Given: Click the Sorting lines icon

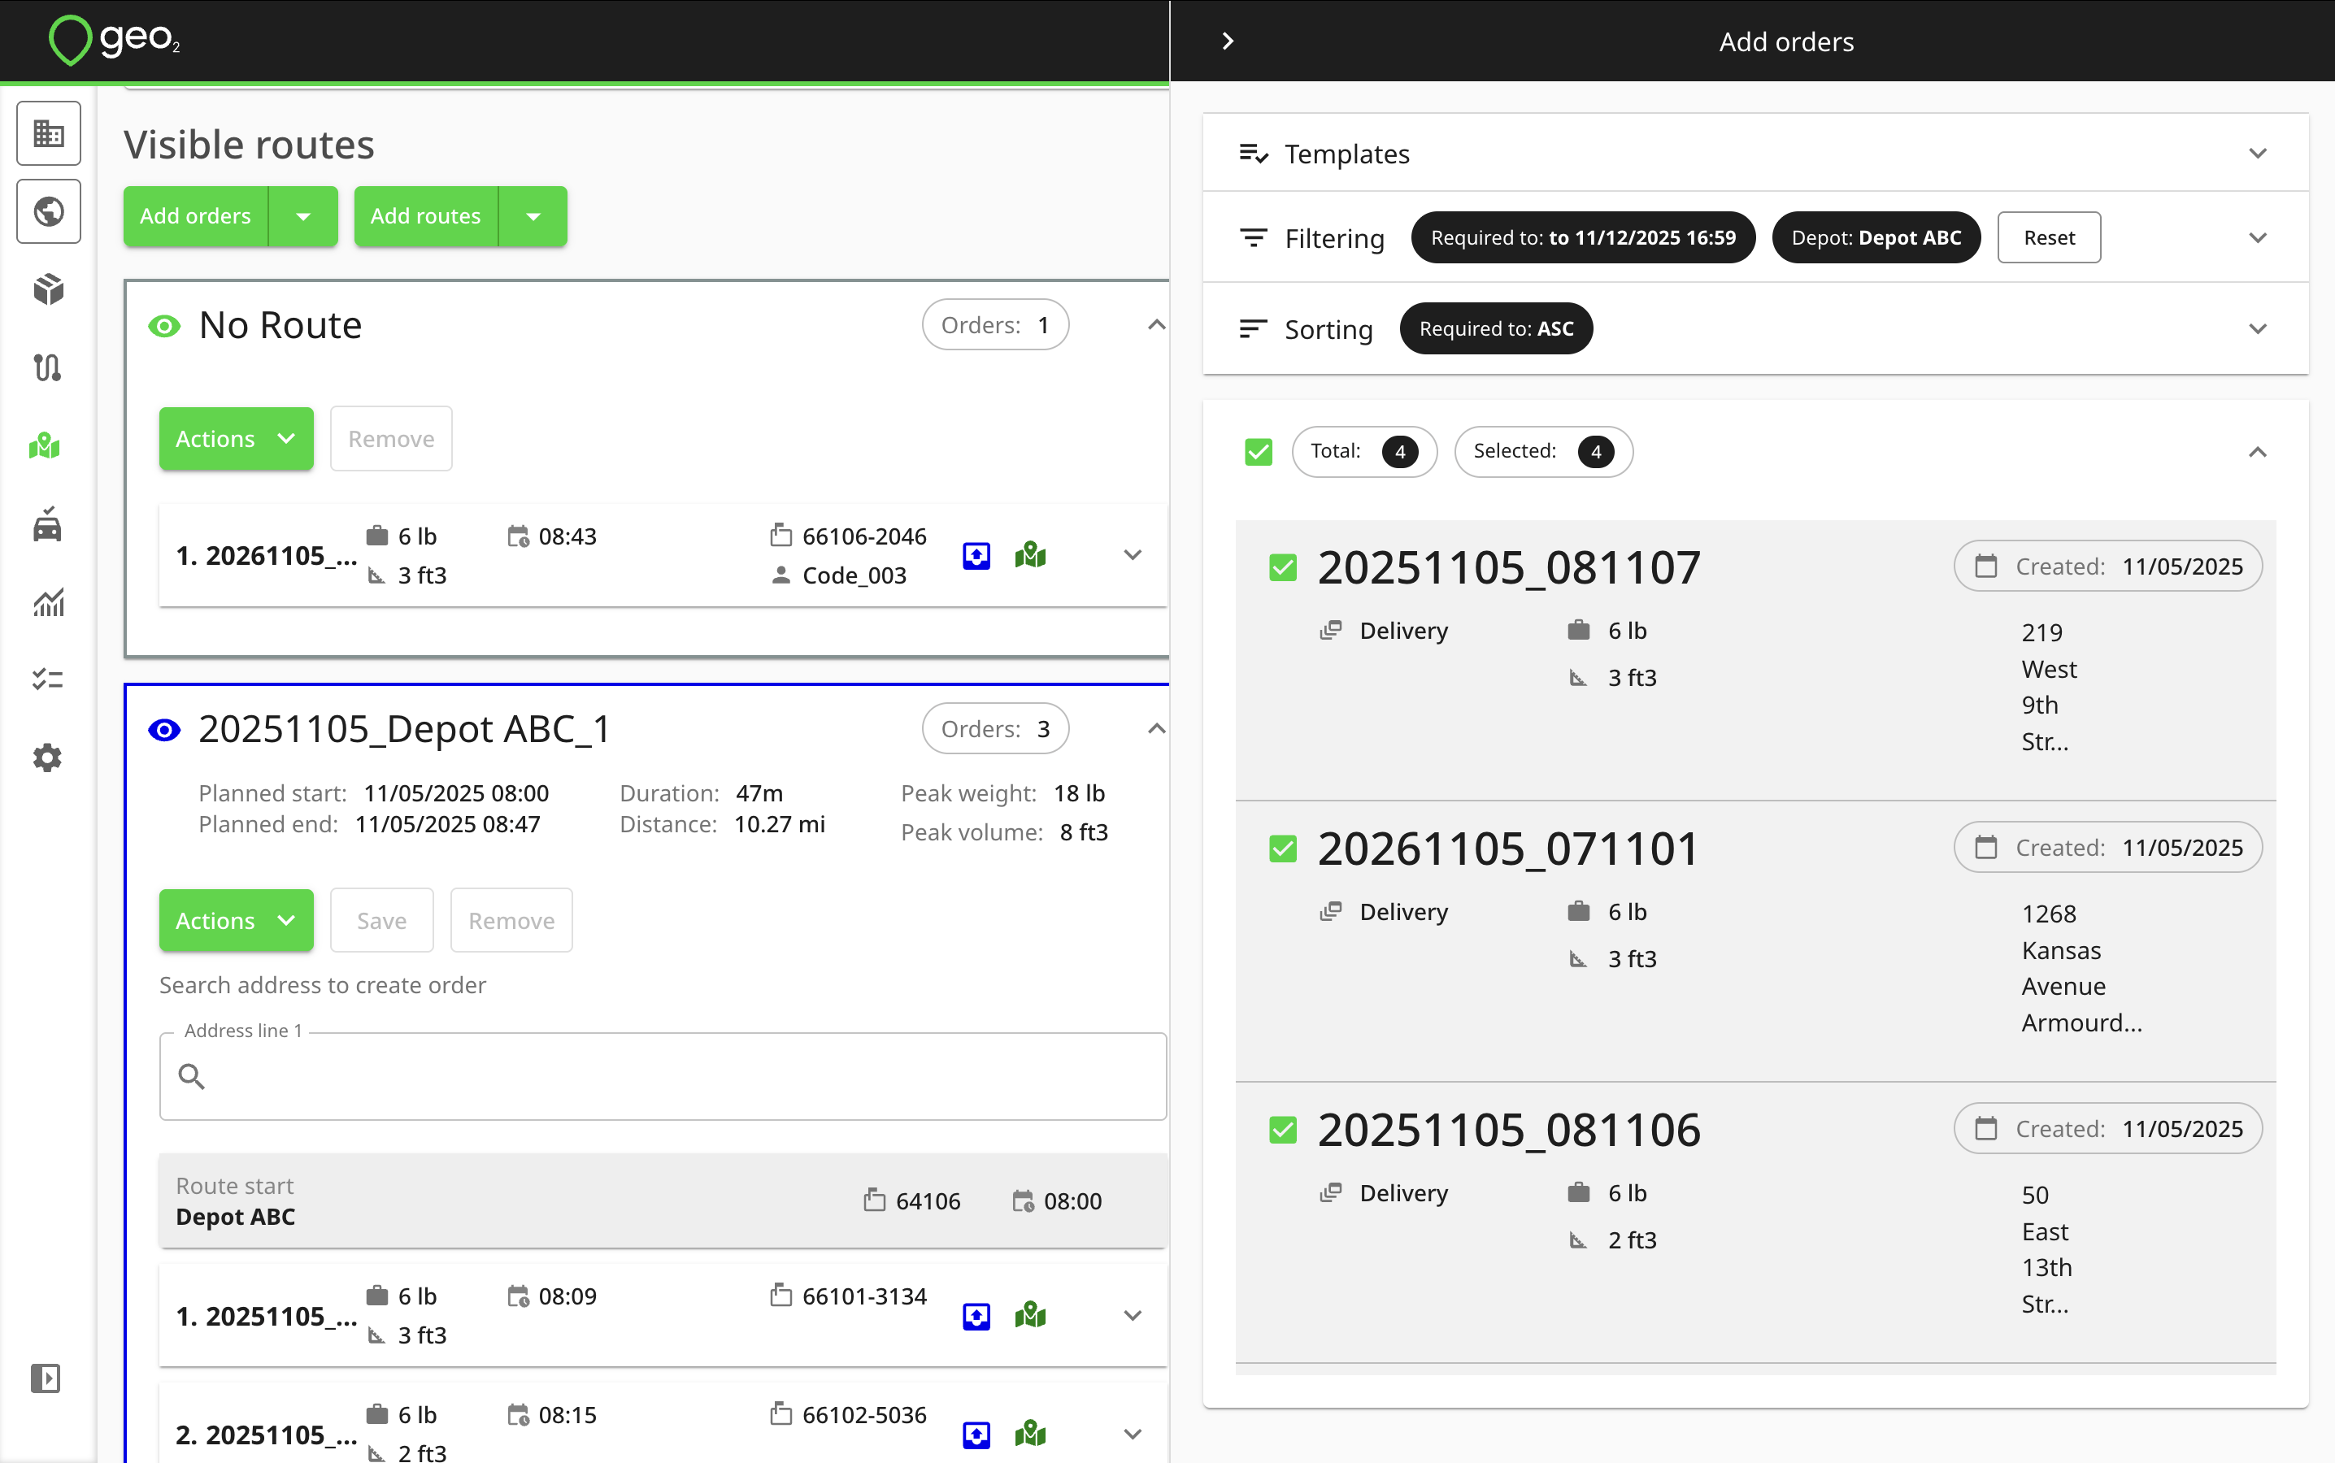Looking at the screenshot, I should 1253,329.
